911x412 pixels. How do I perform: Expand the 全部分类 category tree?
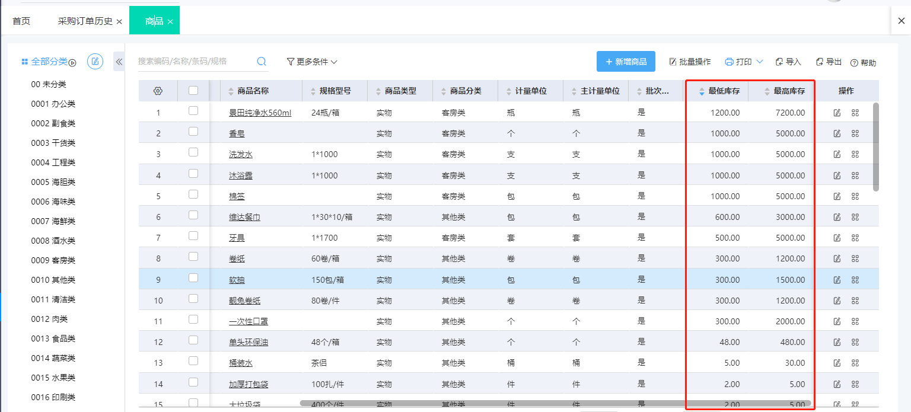[73, 62]
